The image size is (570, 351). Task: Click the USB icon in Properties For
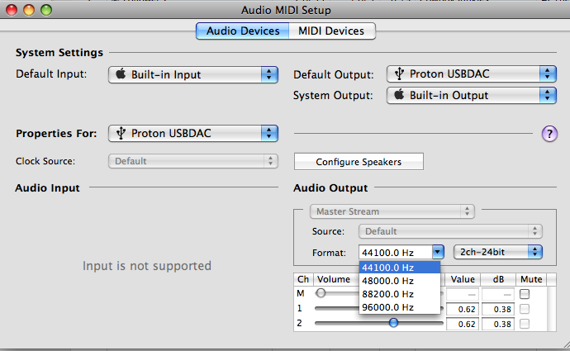[121, 132]
